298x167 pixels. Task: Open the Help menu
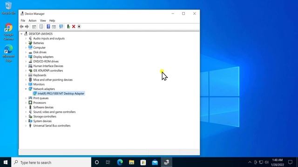tap(52, 20)
